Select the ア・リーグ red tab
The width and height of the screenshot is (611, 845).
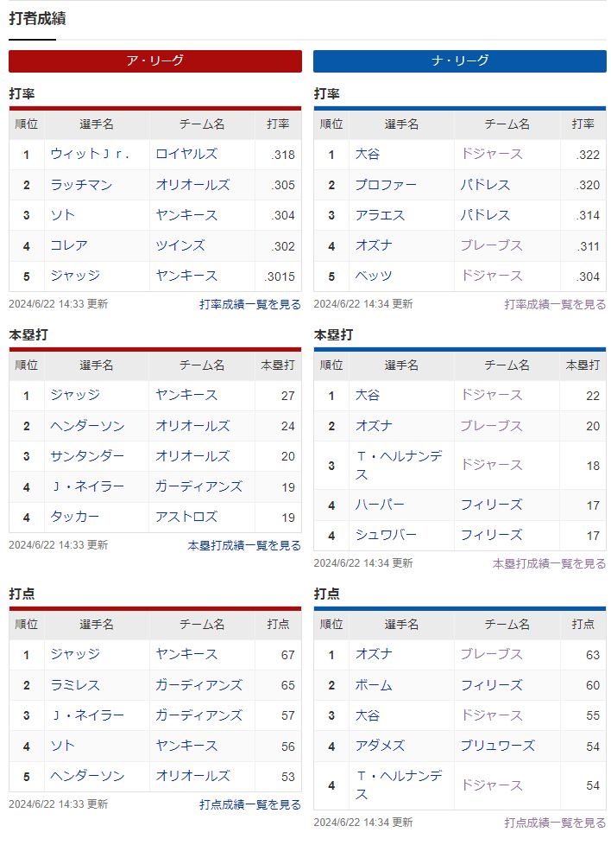coord(155,60)
